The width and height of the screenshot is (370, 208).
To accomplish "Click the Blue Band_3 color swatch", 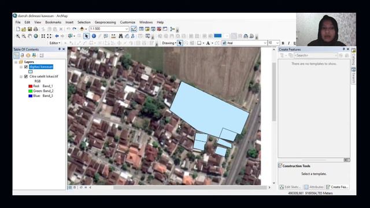I will [x=30, y=96].
